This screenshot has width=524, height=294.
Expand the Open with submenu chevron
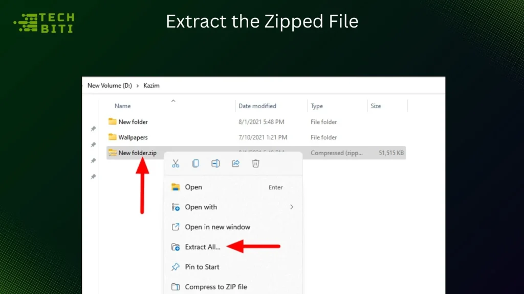click(x=292, y=207)
